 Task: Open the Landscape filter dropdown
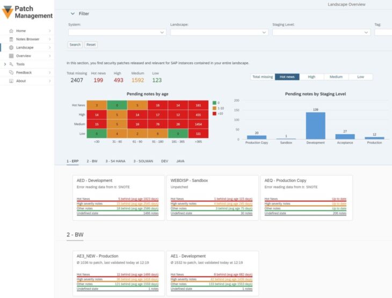coord(219,32)
